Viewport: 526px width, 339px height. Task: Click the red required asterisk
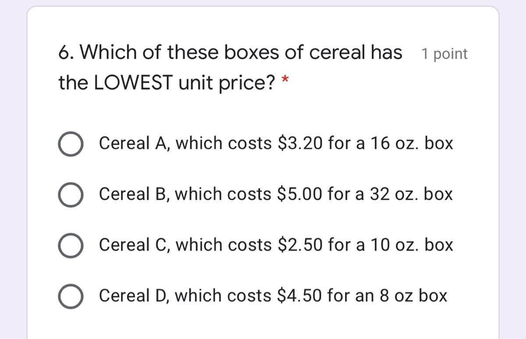[285, 80]
